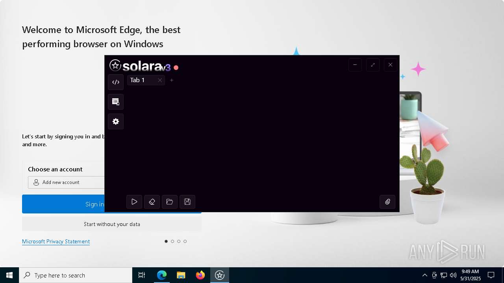Viewport: 504px width, 283px height.
Task: Open the script editor code icon in Solara
Action: tap(116, 82)
